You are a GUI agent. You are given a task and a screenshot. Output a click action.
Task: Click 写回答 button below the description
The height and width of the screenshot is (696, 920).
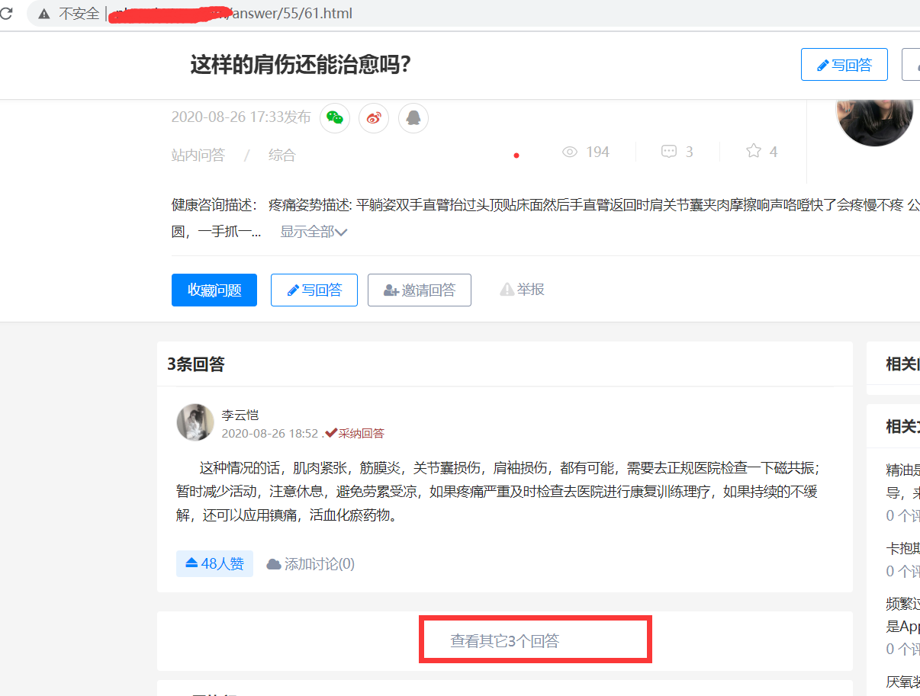pyautogui.click(x=314, y=290)
